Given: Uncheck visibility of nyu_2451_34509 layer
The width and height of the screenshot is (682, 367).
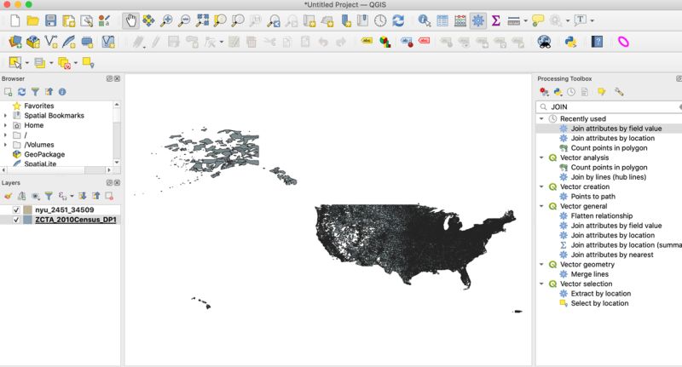Looking at the screenshot, I should pos(16,209).
